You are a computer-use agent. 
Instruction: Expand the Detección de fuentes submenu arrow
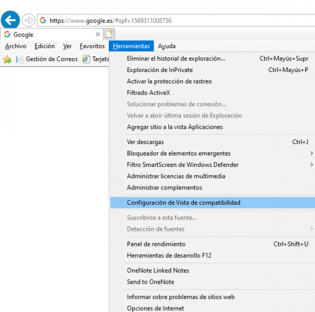click(x=311, y=229)
